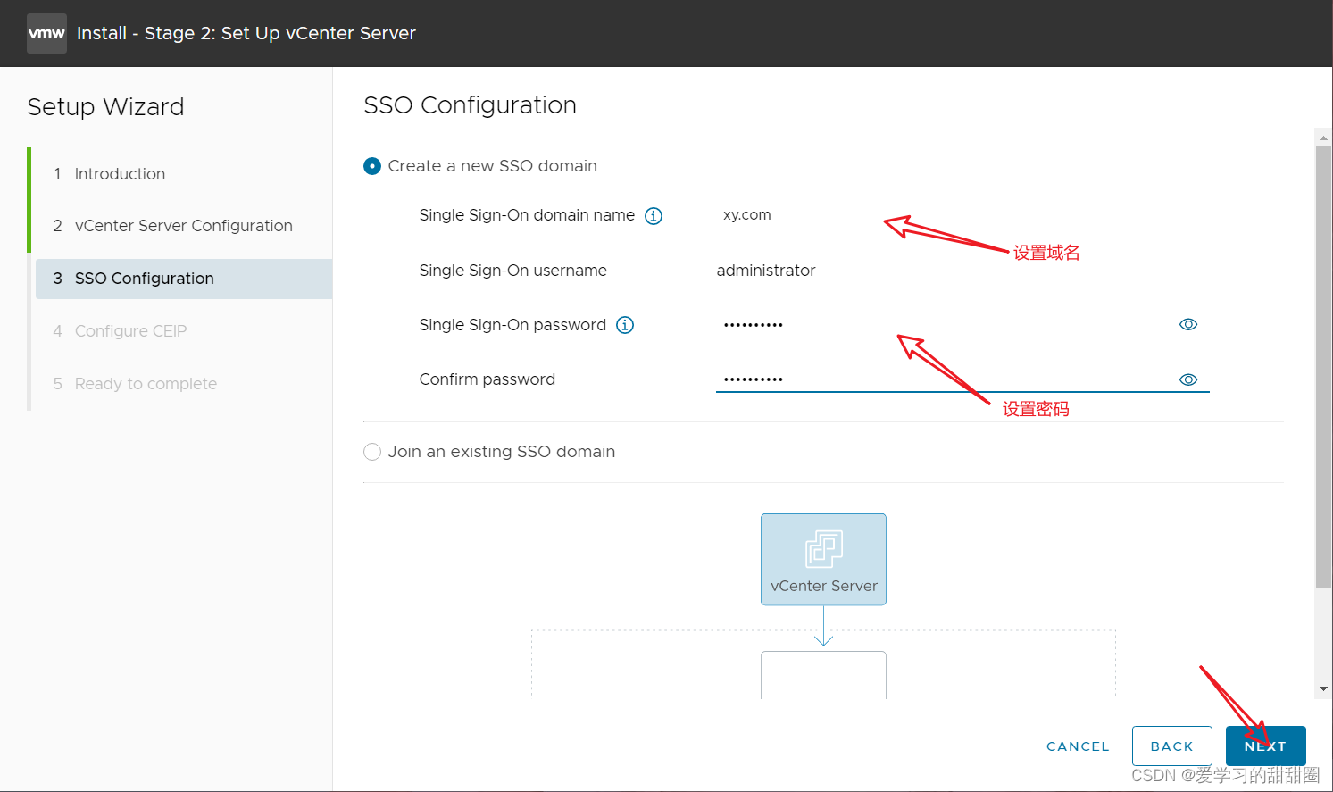Click the SSO Configuration heading

[470, 105]
